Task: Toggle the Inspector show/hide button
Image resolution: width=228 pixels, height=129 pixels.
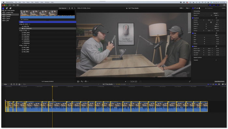Action: (218, 5)
